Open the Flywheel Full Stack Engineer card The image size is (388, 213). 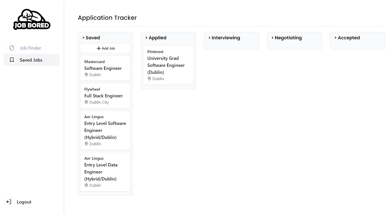click(105, 96)
